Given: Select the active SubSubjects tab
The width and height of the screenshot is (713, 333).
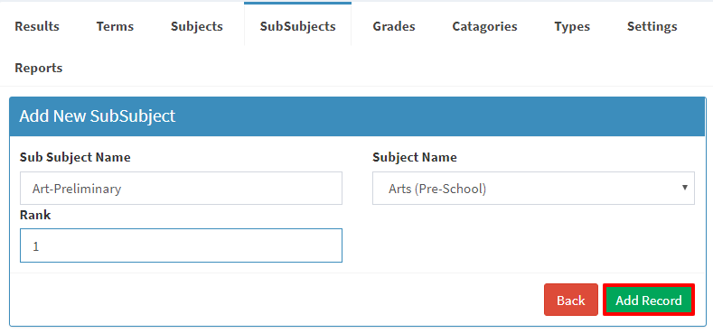Looking at the screenshot, I should [x=298, y=25].
